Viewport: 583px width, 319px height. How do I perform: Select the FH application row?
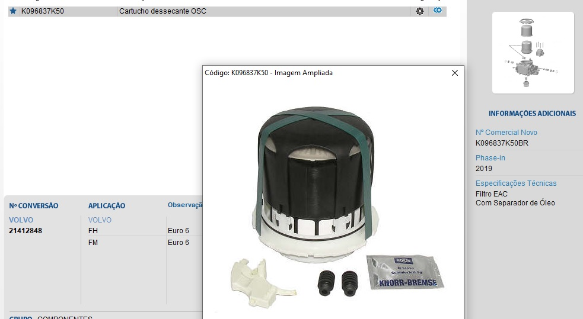93,231
